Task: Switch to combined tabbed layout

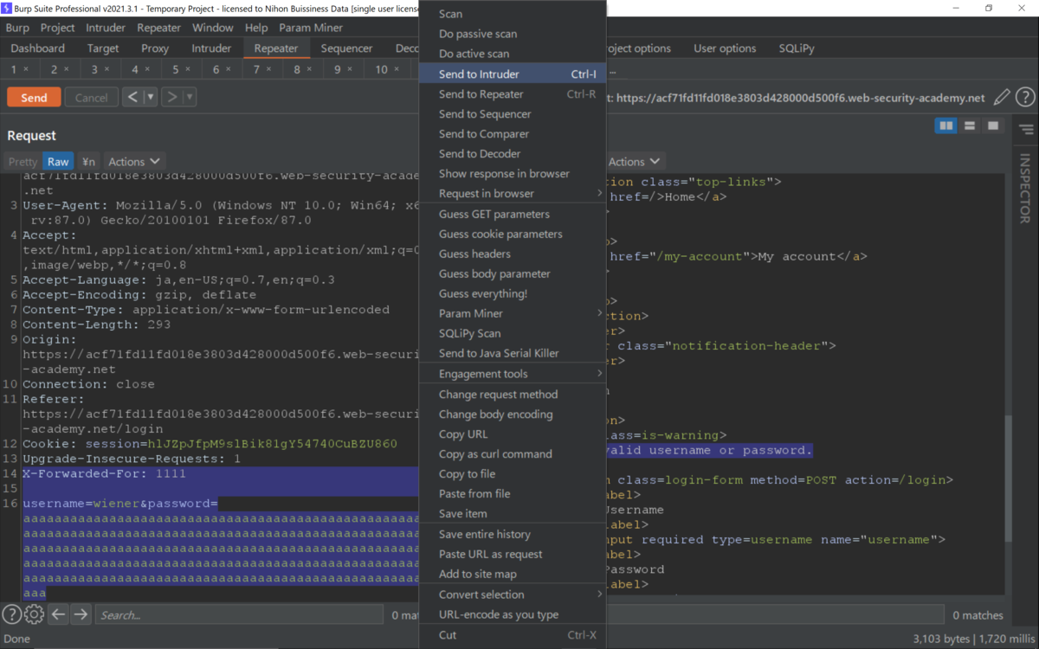Action: (993, 126)
